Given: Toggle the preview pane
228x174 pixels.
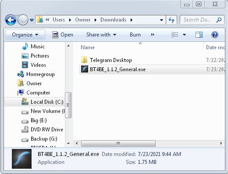Looking at the screenshot, I should click(199, 35).
